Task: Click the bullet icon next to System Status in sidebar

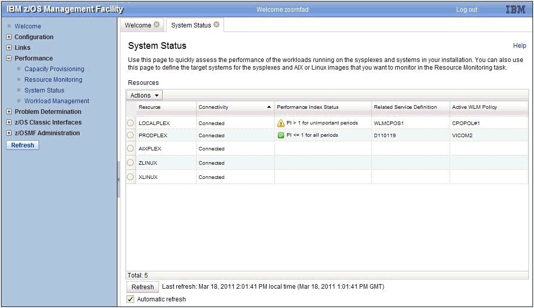Action: (18, 90)
